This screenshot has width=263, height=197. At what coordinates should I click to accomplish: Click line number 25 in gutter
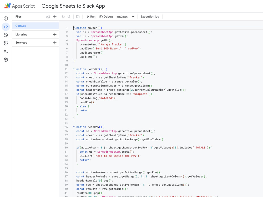pyautogui.click(x=66, y=127)
